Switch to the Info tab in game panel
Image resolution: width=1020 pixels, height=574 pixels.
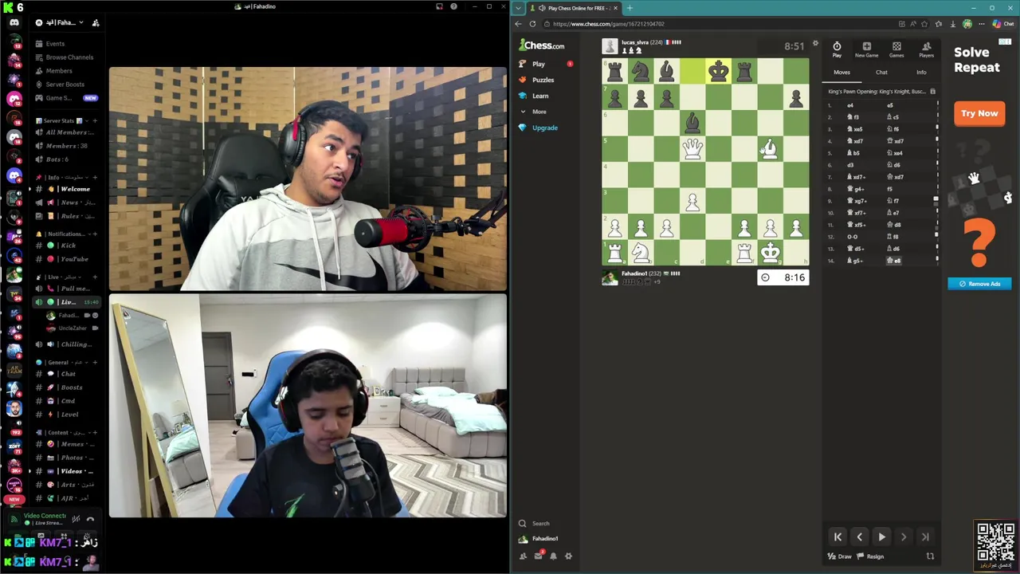921,73
